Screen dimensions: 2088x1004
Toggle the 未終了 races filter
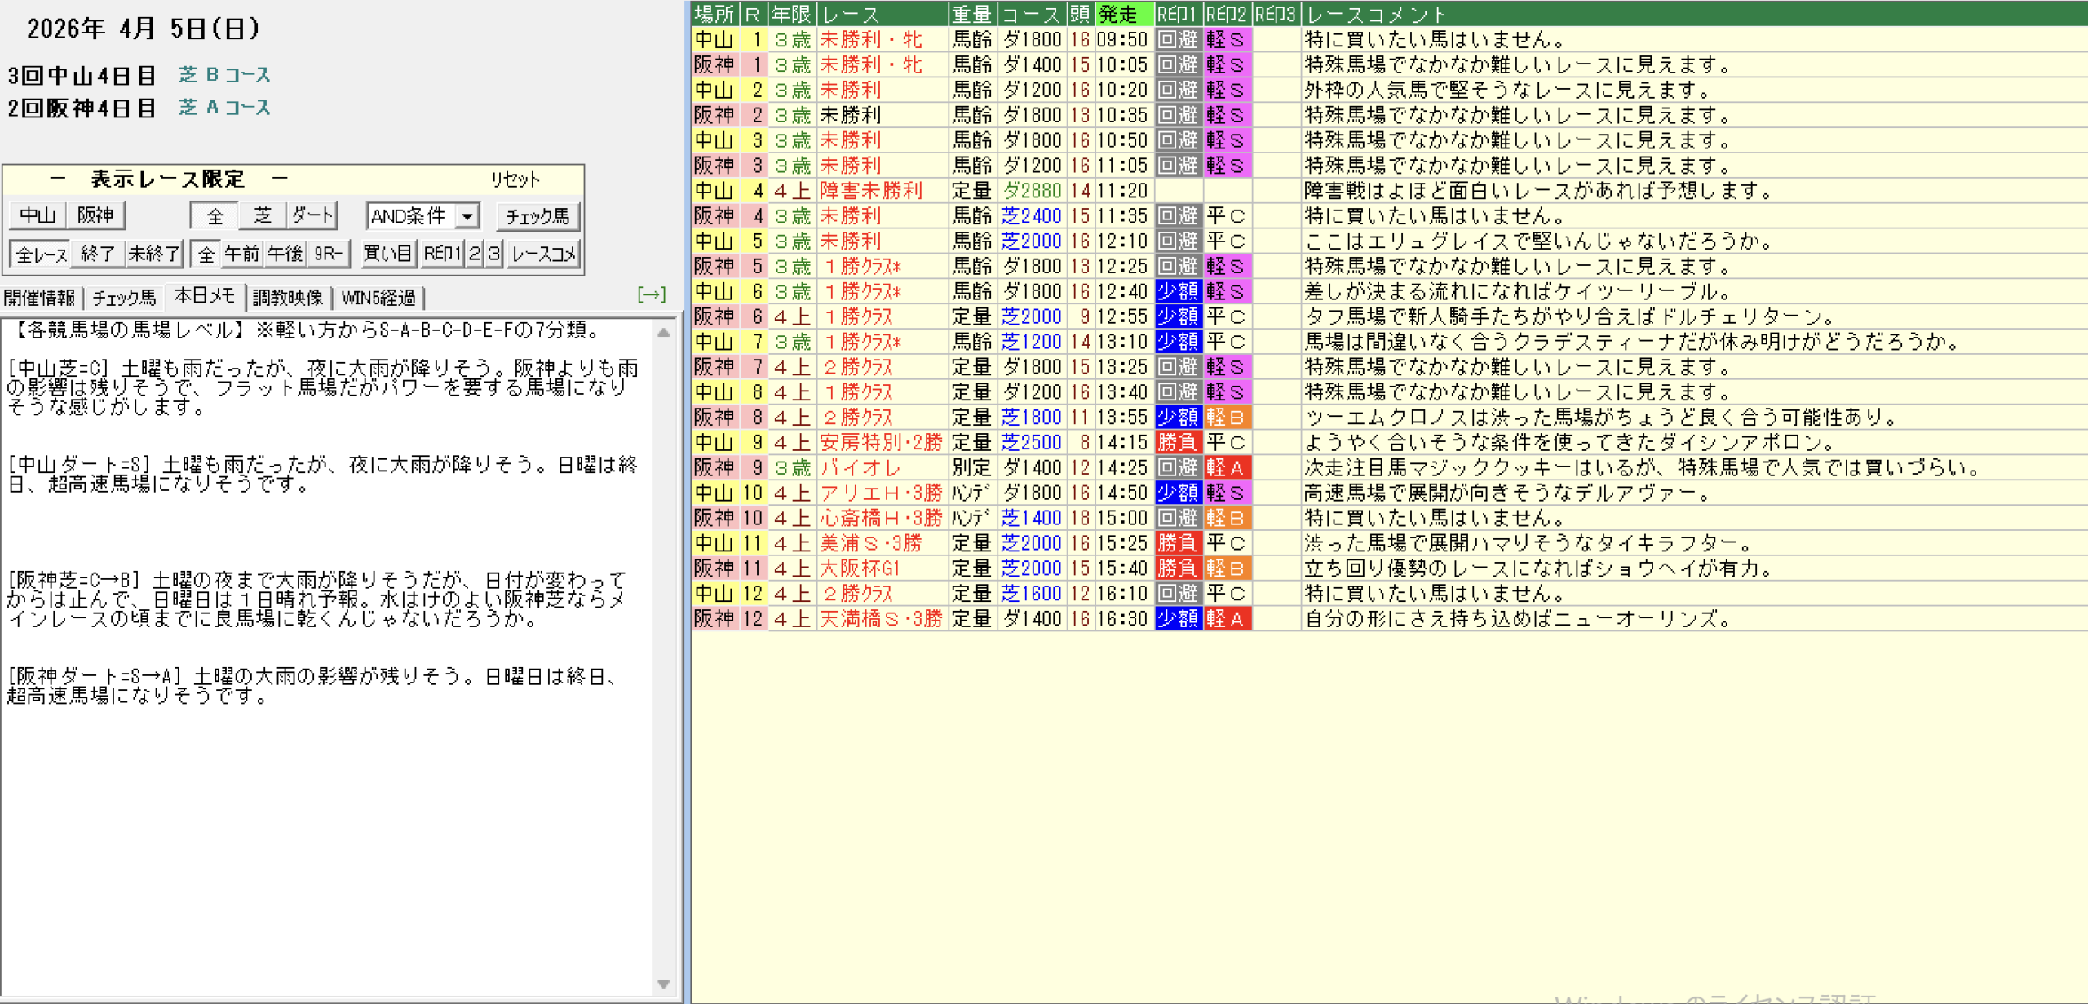(153, 254)
